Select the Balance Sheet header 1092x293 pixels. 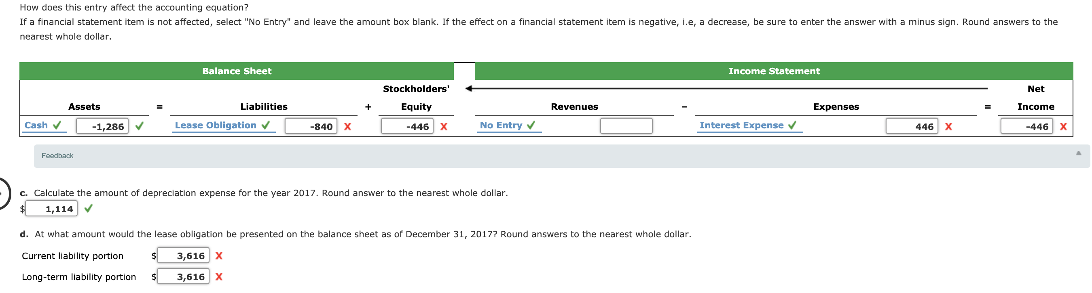[x=237, y=71]
